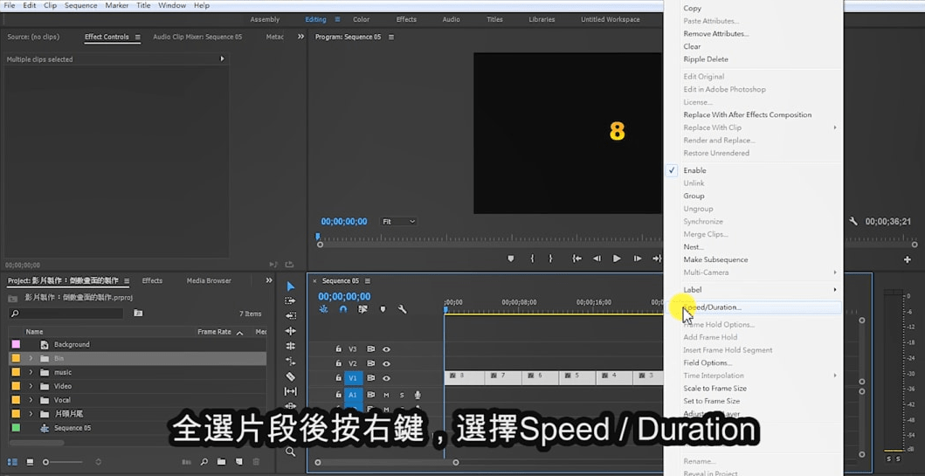This screenshot has width=925, height=476.
Task: Select the Rolling Edit tool
Action: (x=290, y=346)
